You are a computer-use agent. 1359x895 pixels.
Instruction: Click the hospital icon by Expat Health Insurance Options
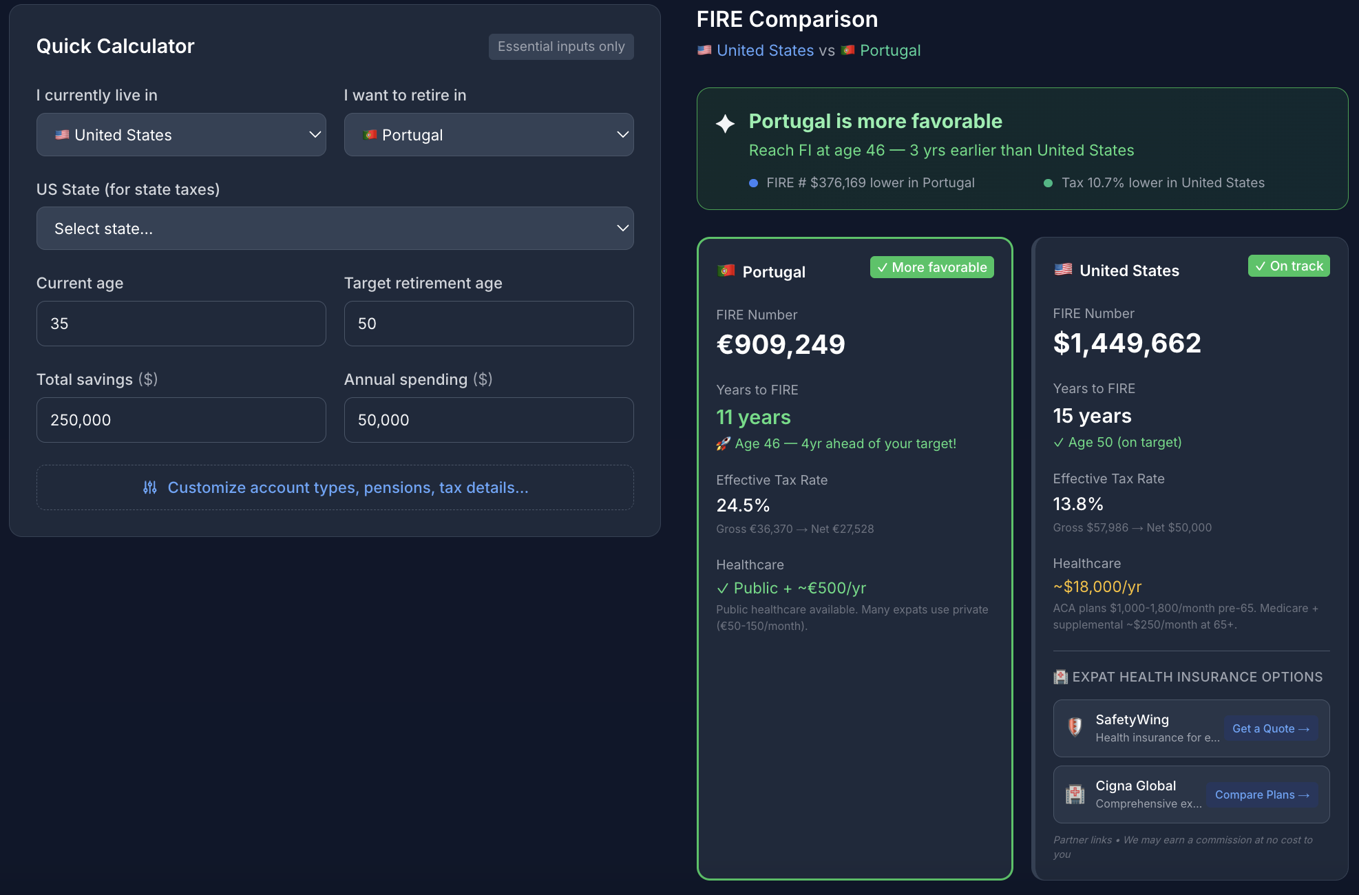(1060, 677)
